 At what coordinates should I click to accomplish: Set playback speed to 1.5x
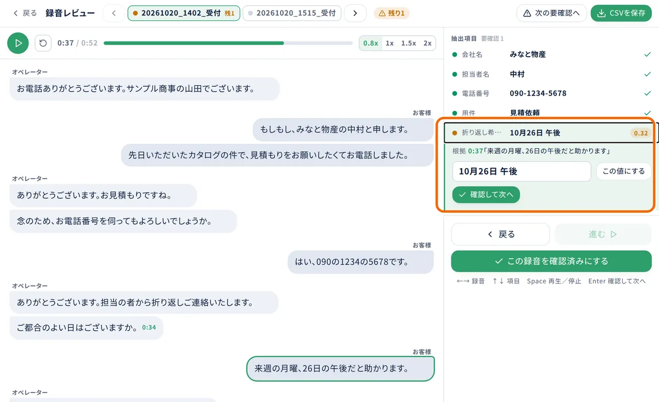tap(408, 43)
